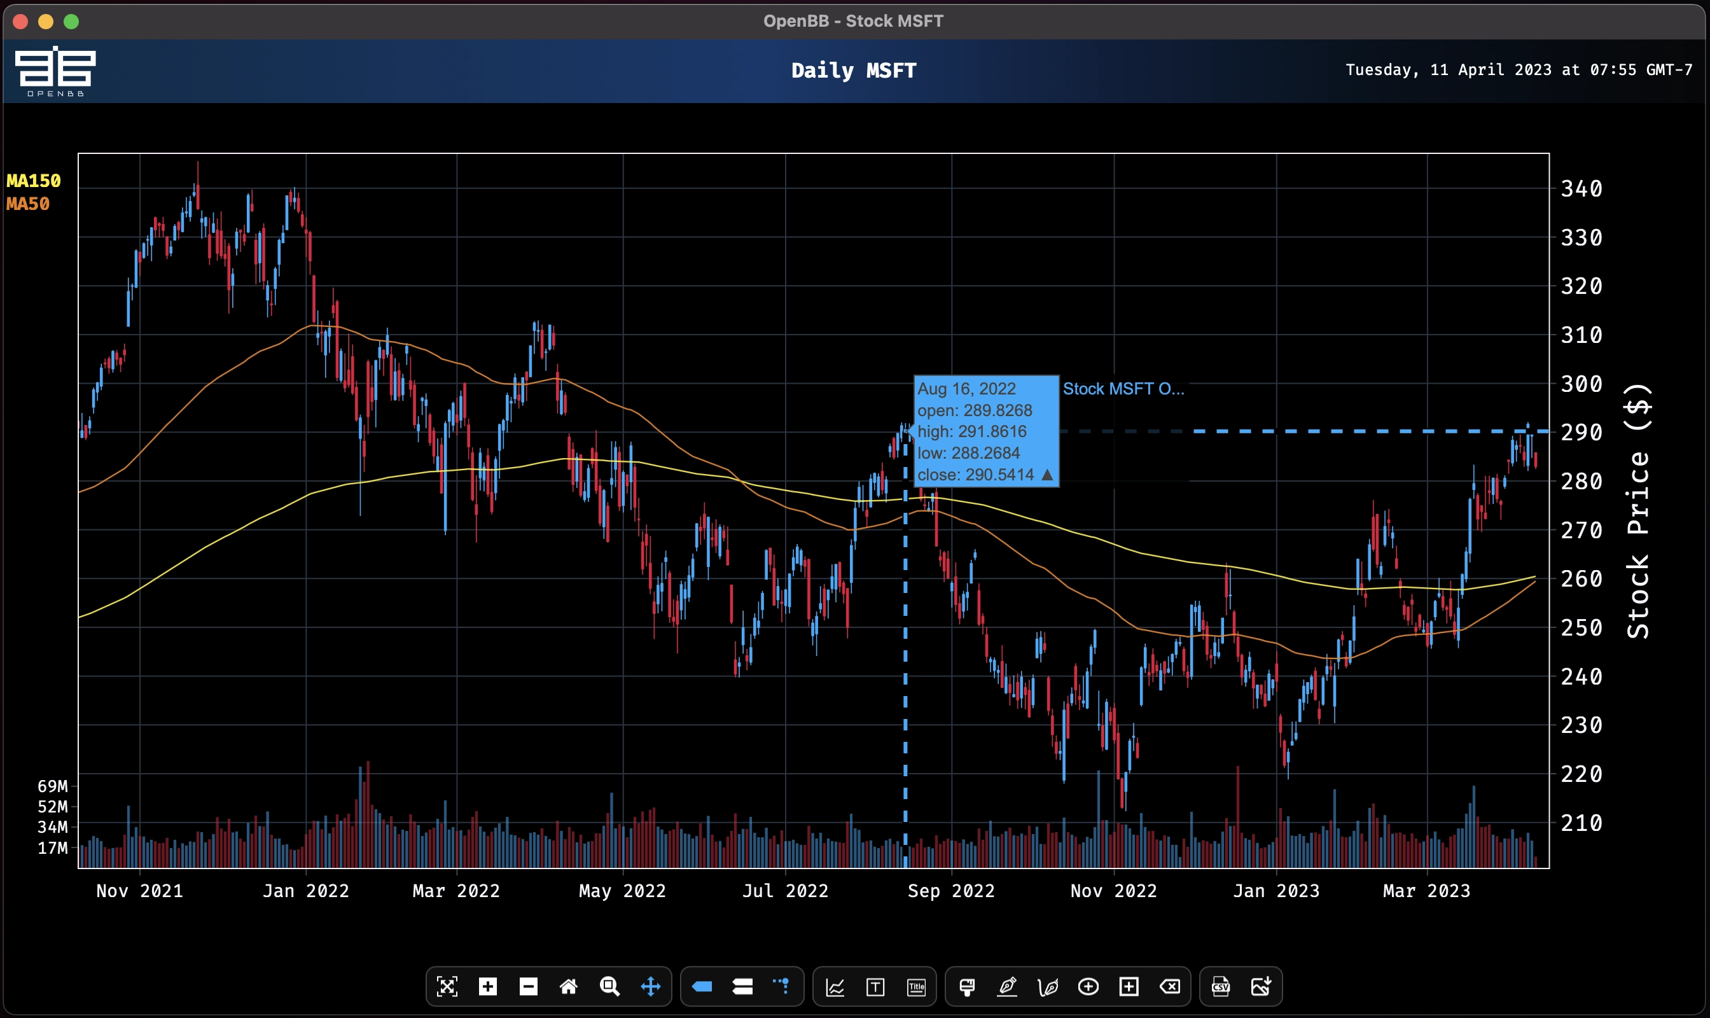
Task: Click the Sep 2022 x-axis label
Action: tap(951, 891)
